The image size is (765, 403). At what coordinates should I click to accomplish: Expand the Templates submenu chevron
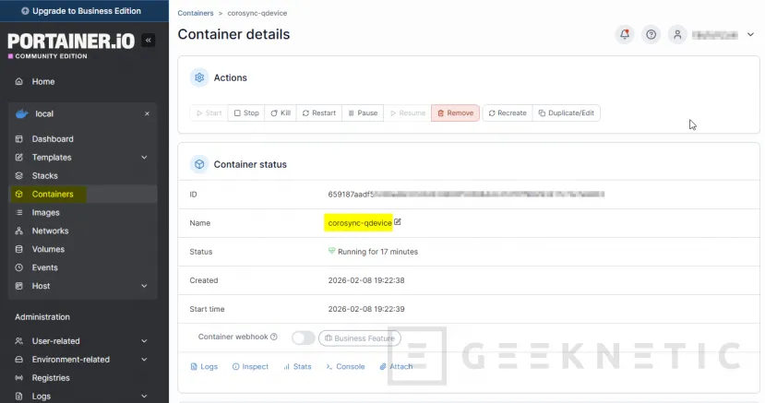coord(144,158)
